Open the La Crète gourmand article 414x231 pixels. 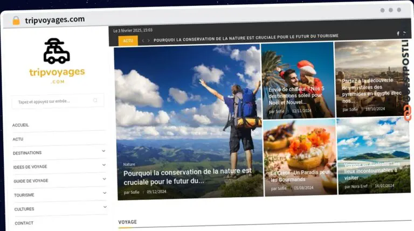[300, 176]
